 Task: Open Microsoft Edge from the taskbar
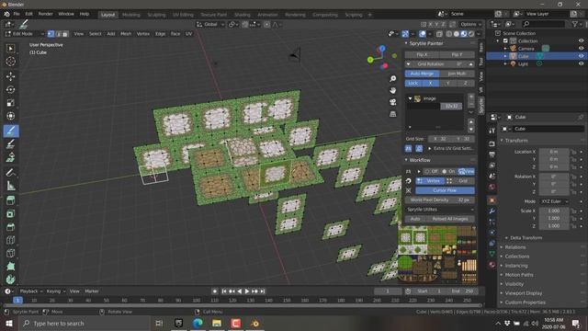coord(198,323)
